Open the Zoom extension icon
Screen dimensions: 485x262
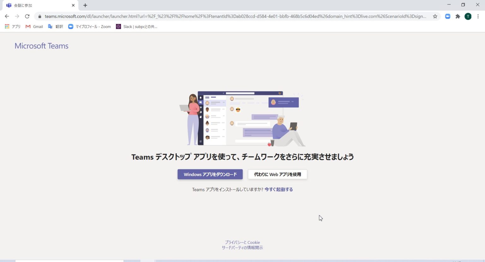(x=447, y=16)
